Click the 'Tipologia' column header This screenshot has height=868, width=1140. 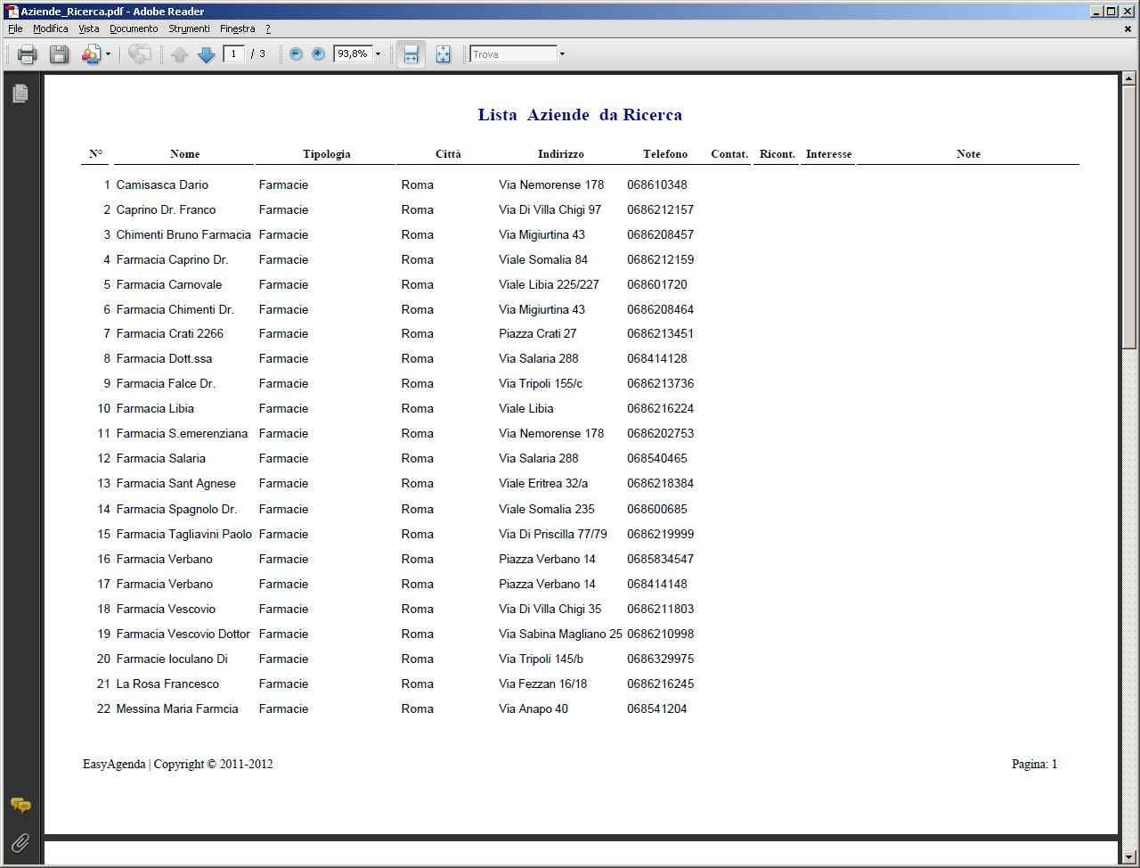[327, 154]
